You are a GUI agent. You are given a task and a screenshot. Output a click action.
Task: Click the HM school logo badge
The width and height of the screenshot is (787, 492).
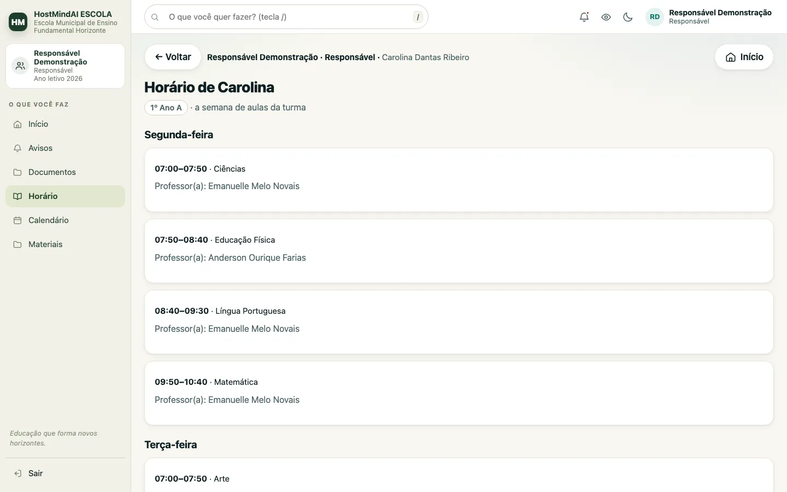click(x=18, y=22)
